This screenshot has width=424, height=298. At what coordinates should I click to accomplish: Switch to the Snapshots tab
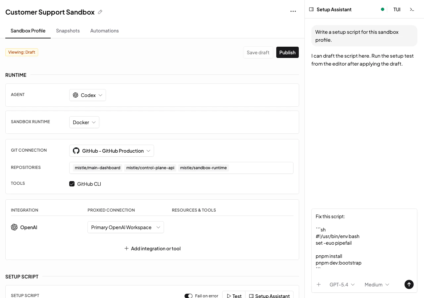point(68,30)
